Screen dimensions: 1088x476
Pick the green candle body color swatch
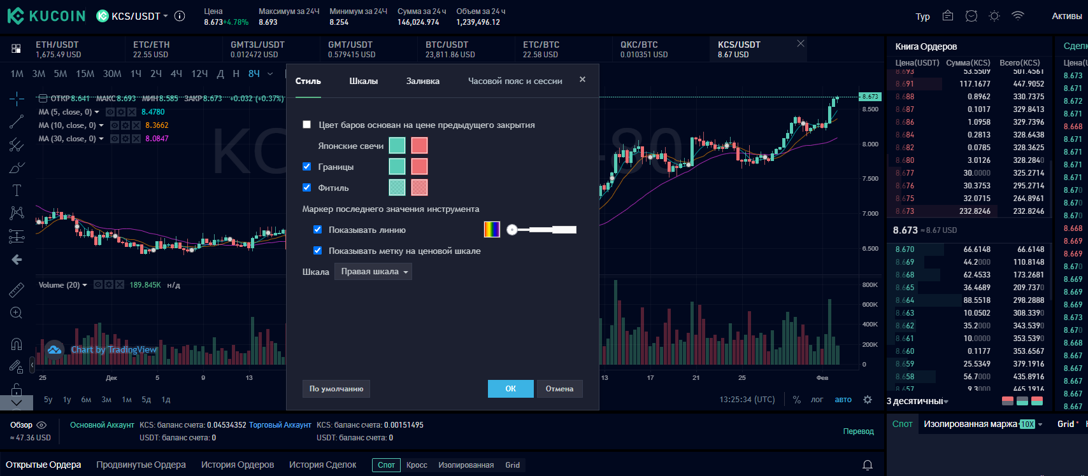click(x=397, y=146)
